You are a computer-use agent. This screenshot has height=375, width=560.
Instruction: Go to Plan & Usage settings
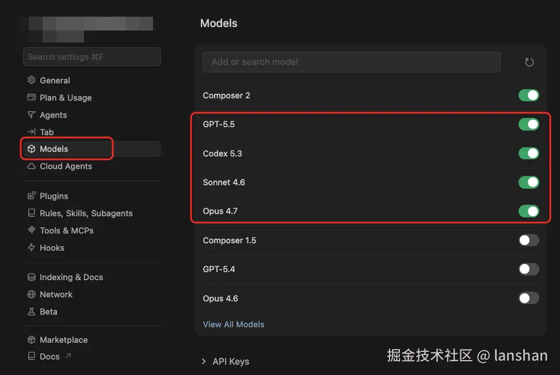(92, 97)
